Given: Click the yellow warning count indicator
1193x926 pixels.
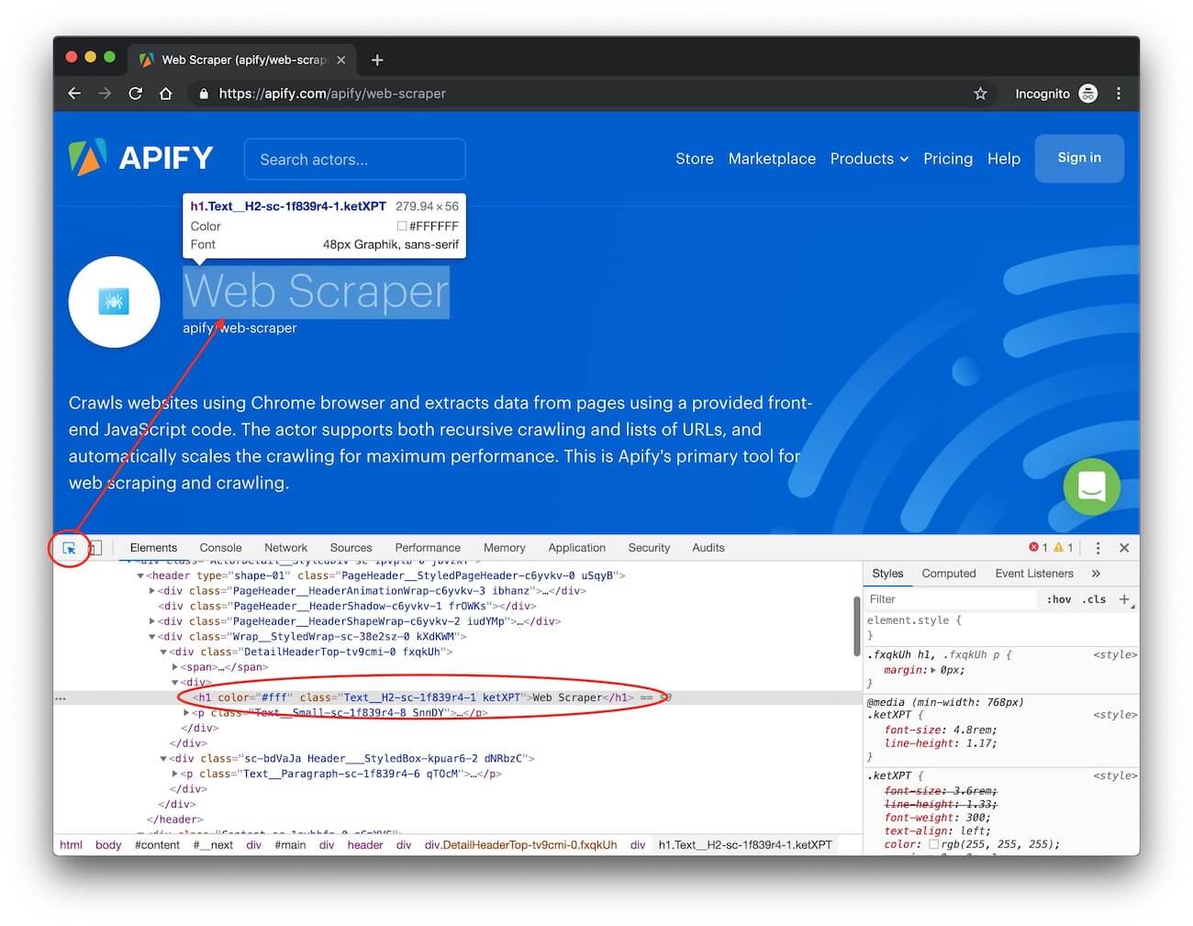Looking at the screenshot, I should (x=1064, y=548).
